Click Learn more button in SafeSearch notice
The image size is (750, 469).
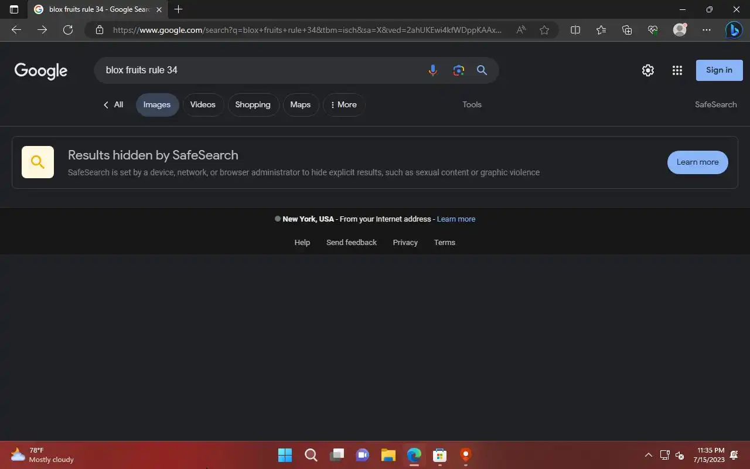point(697,162)
